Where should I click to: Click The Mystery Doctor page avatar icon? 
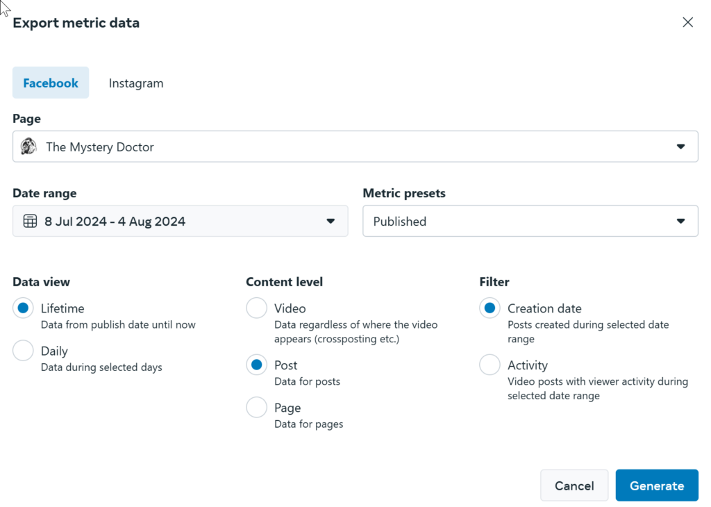tap(28, 147)
